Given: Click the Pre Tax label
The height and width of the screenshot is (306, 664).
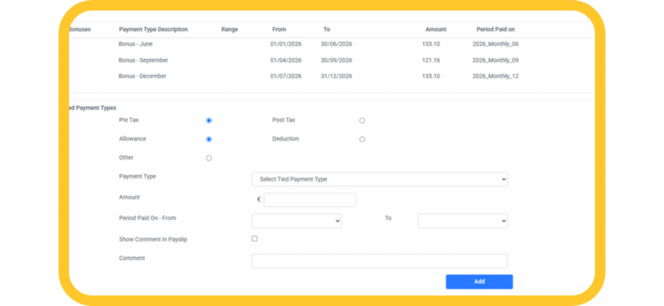Looking at the screenshot, I should point(129,120).
